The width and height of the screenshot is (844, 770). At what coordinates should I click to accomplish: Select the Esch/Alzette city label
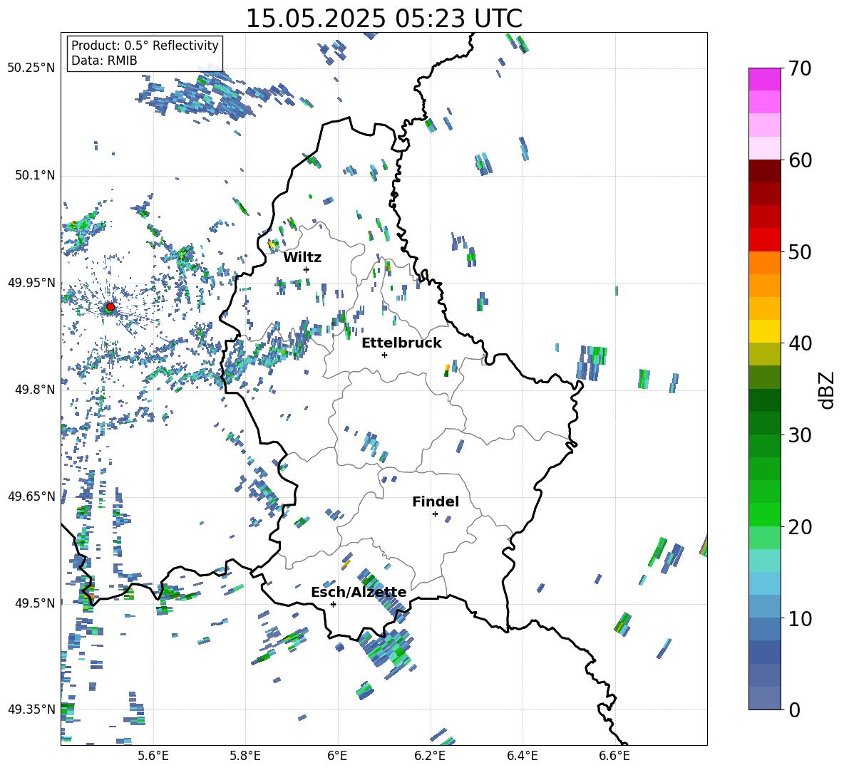[359, 593]
